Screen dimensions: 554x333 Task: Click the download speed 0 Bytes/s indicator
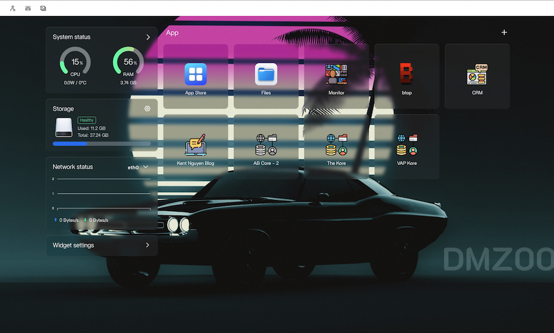pos(96,220)
